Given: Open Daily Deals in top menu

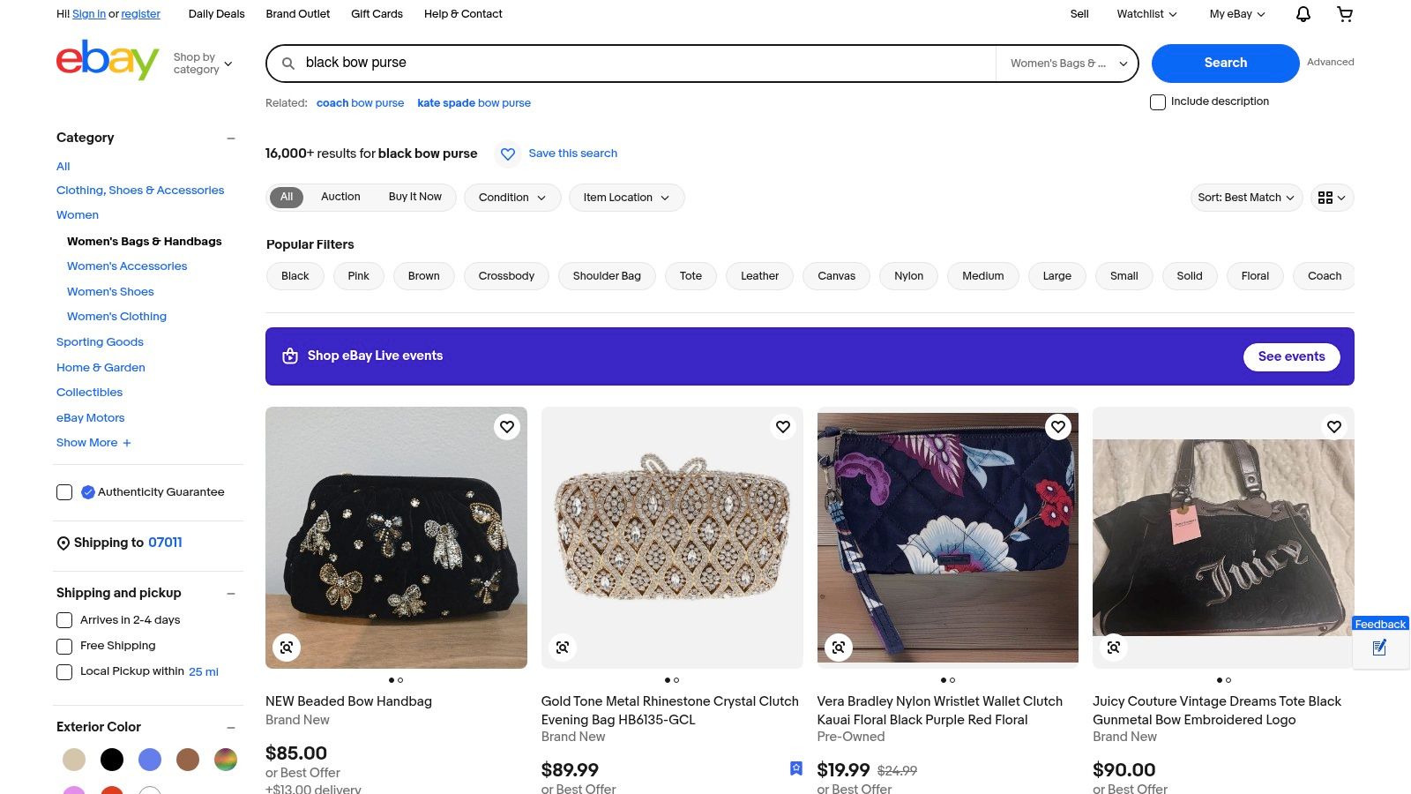Looking at the screenshot, I should coord(216,14).
